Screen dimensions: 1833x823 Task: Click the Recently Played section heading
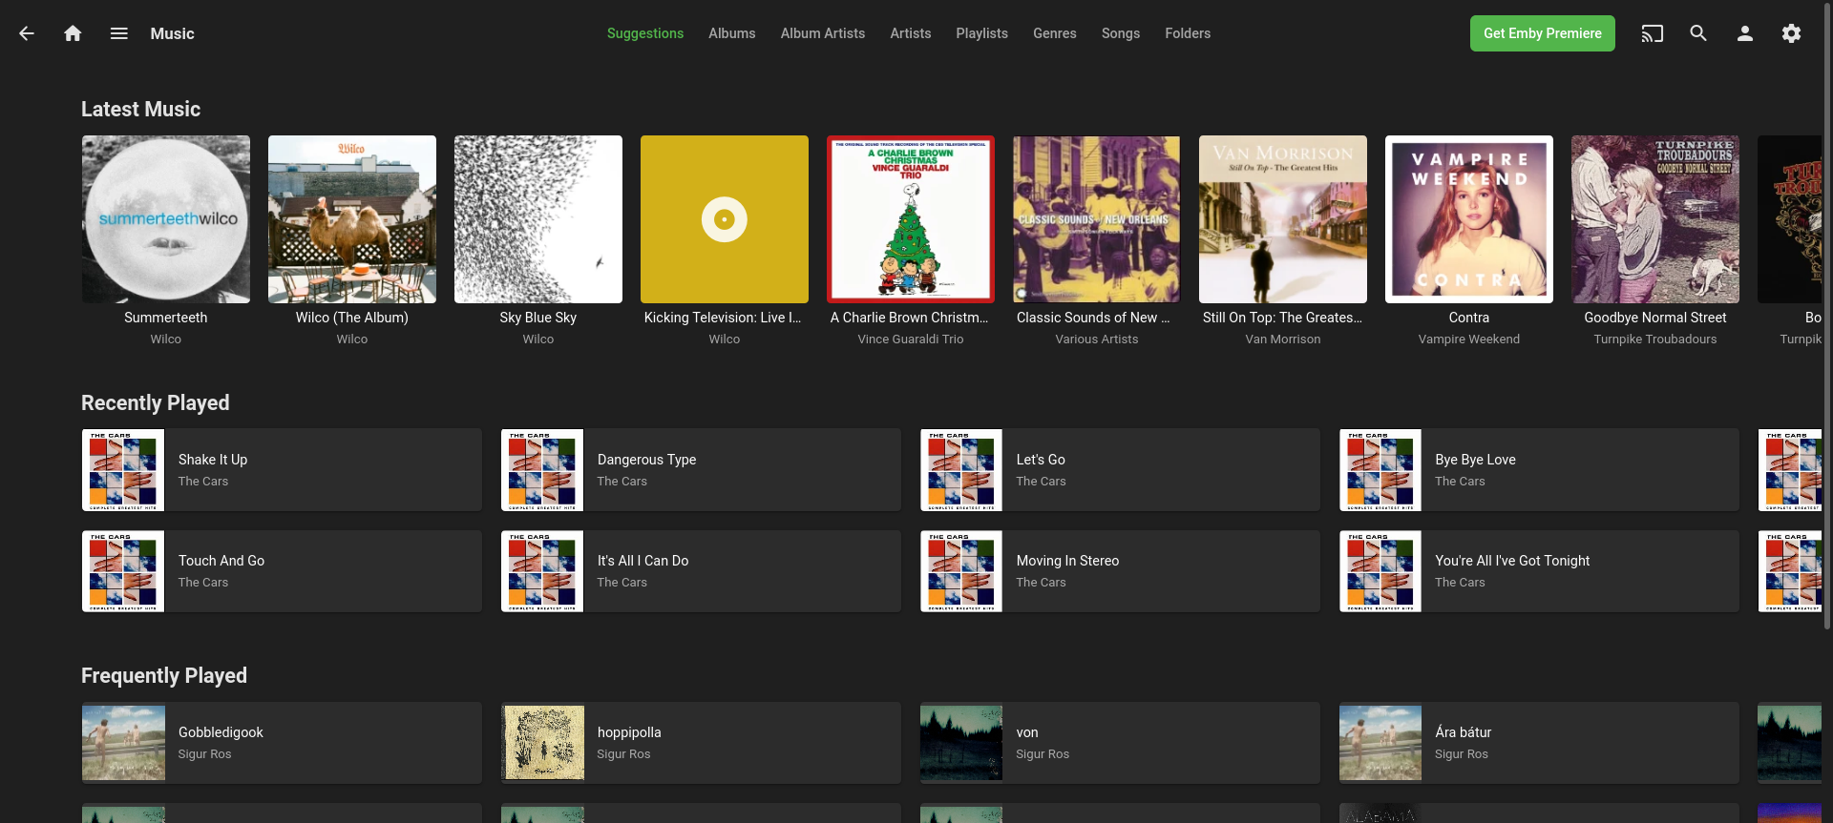coord(155,403)
